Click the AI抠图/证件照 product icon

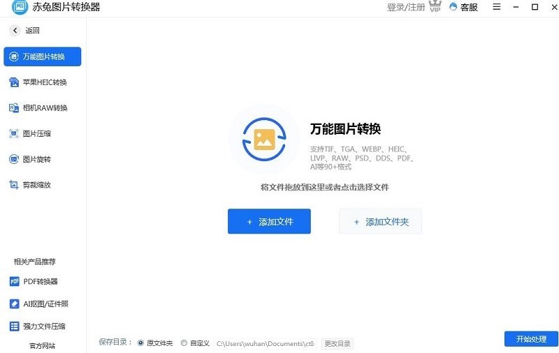coord(14,304)
